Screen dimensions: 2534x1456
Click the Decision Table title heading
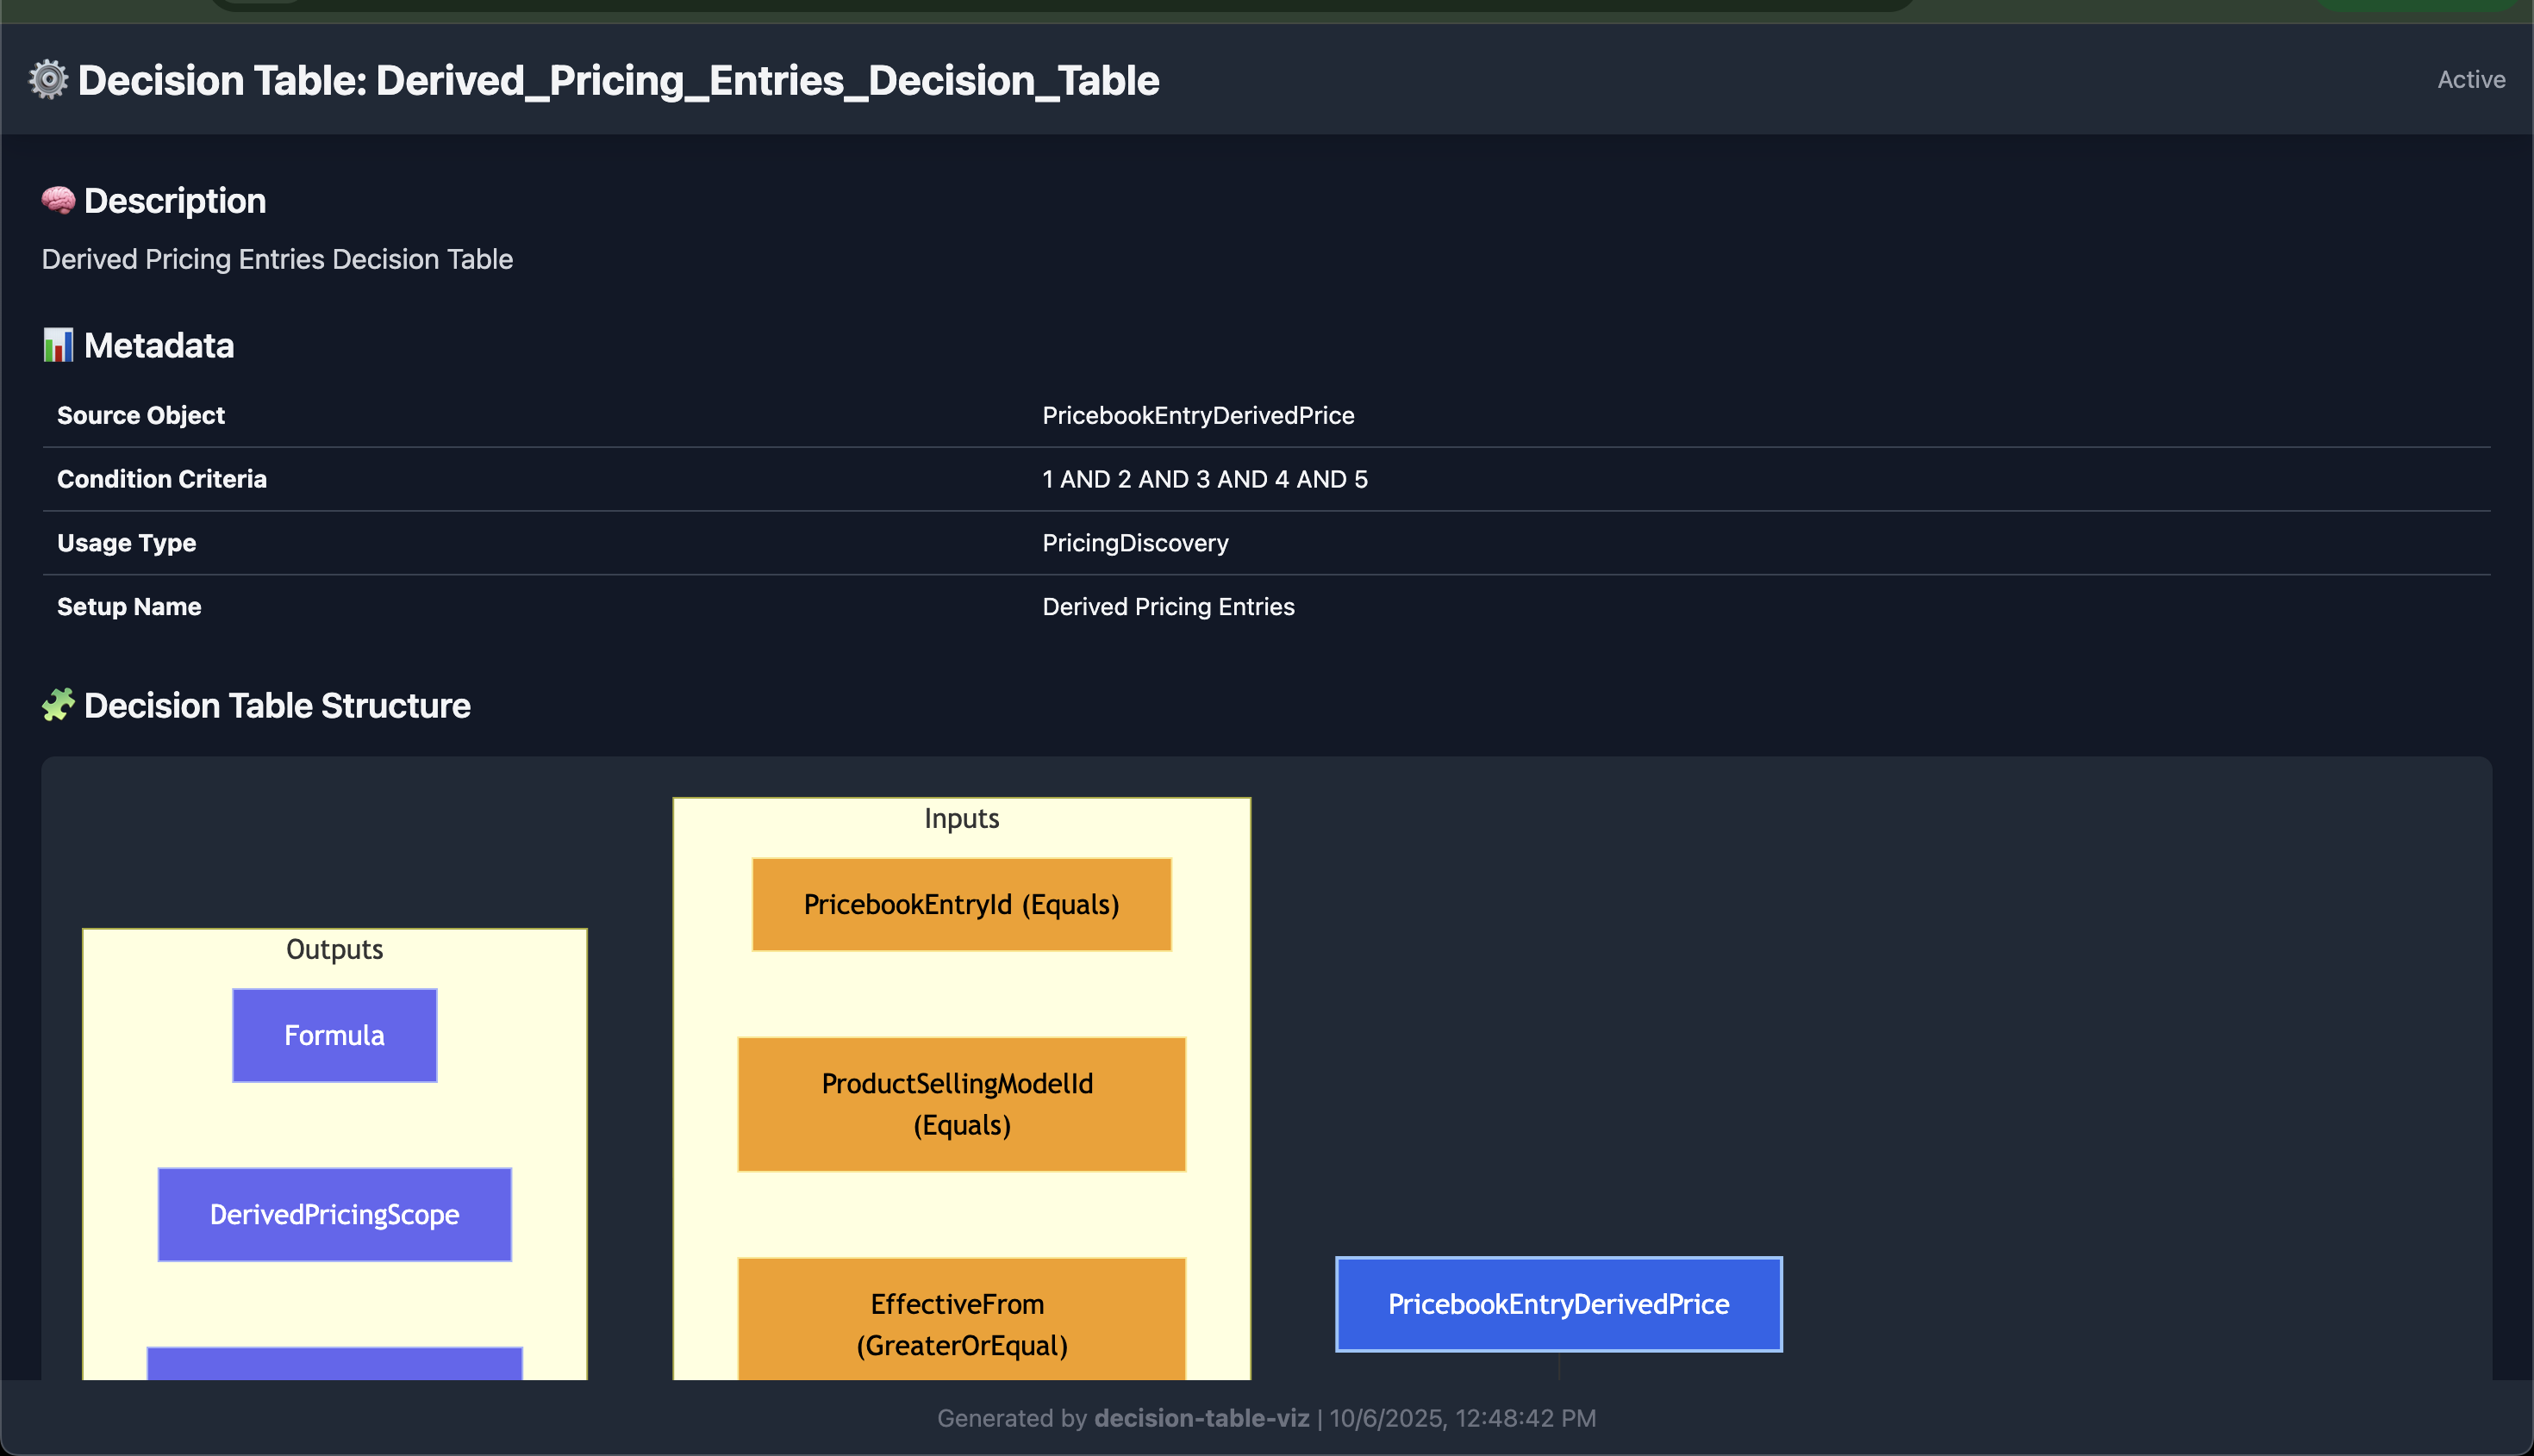coord(618,80)
